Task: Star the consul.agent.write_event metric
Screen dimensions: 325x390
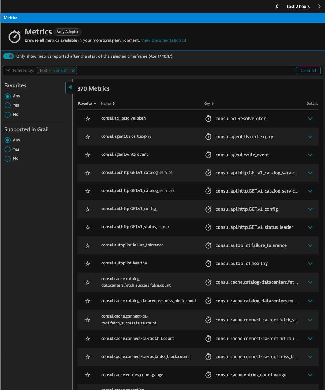Action: [88, 155]
